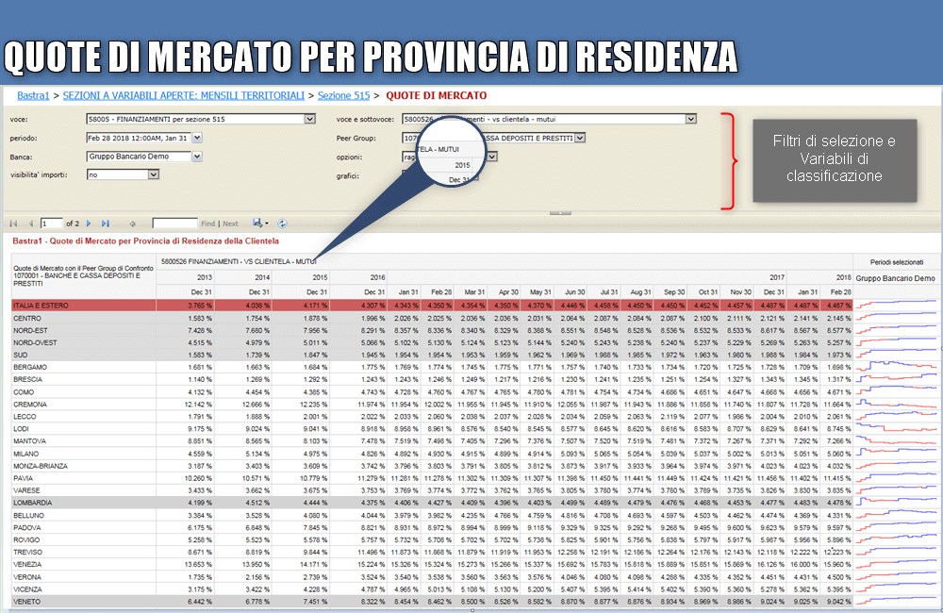This screenshot has width=943, height=613.
Task: Open the Peer Group dropdown
Action: [580, 138]
